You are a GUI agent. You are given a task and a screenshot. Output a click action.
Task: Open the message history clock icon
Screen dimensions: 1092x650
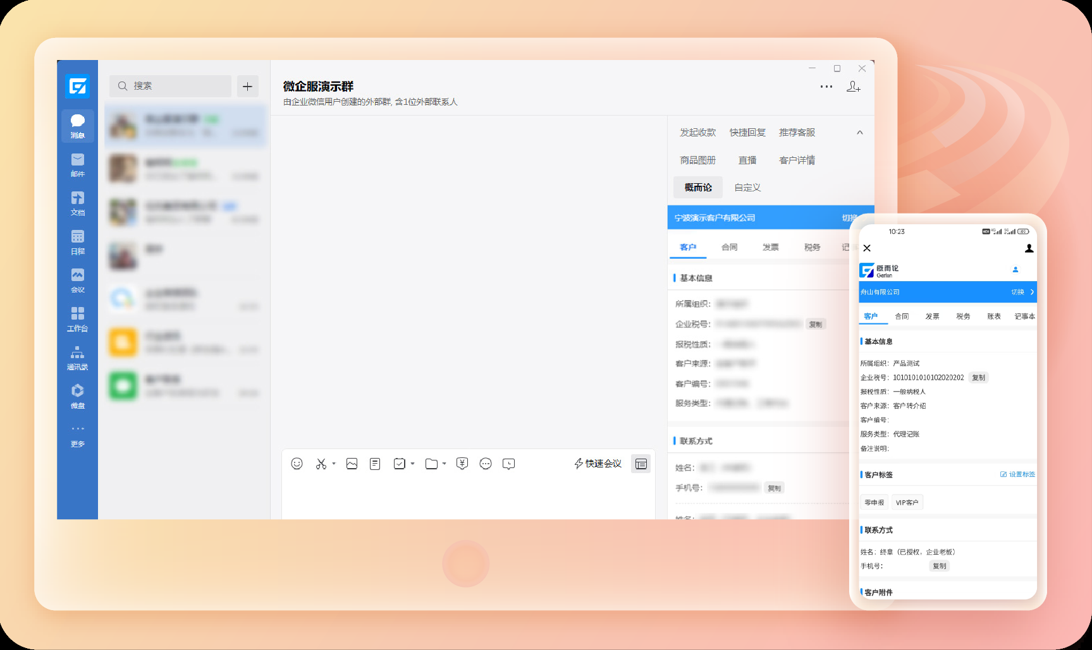pyautogui.click(x=508, y=464)
